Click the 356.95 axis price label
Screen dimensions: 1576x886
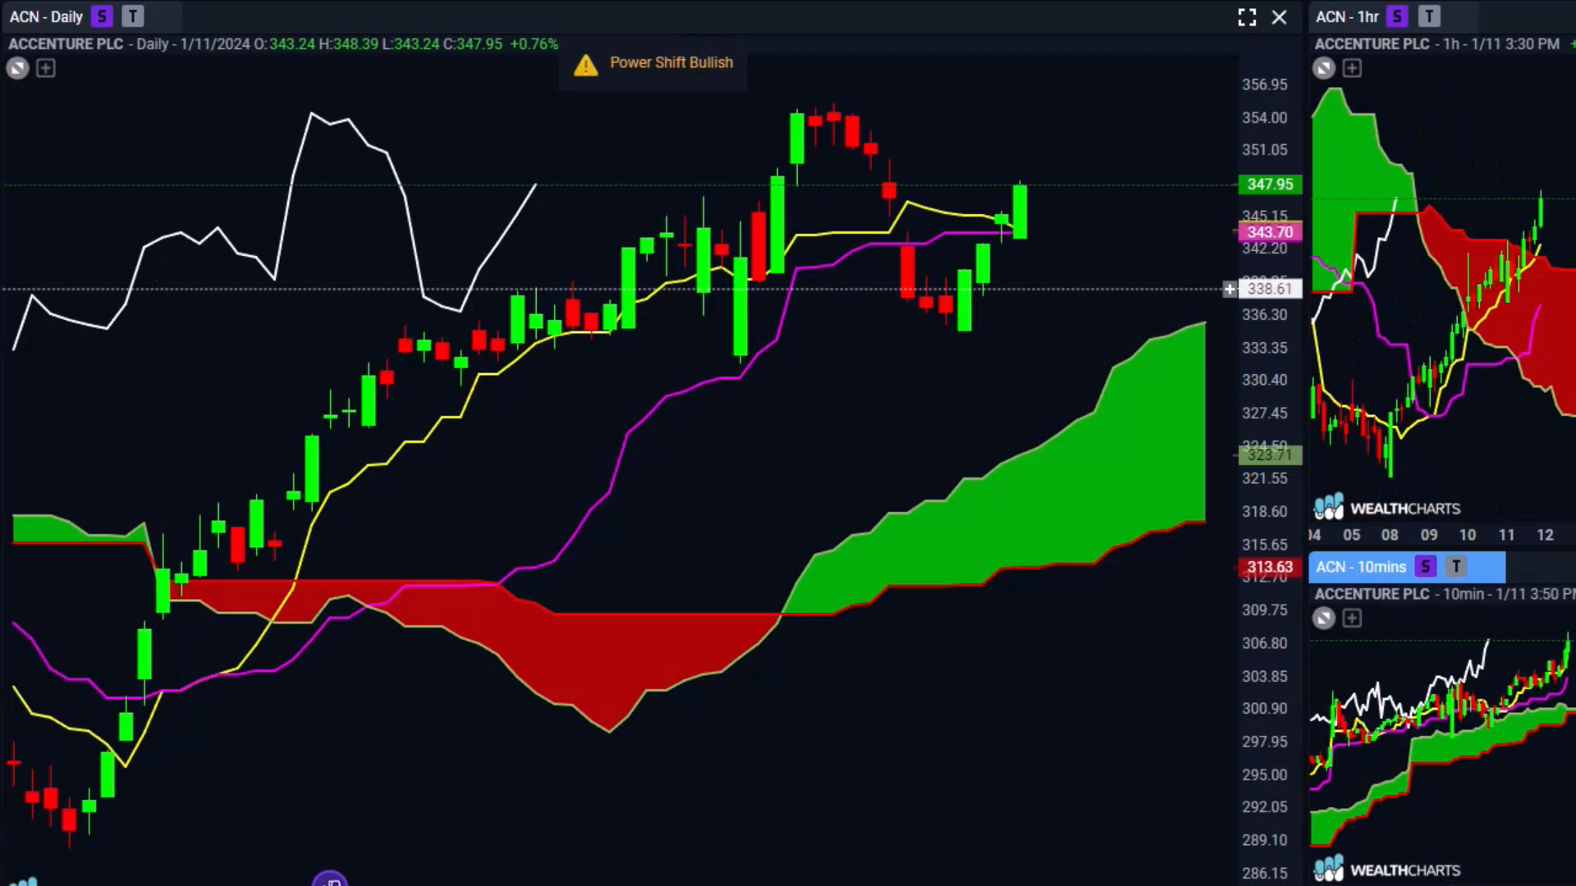coord(1264,84)
